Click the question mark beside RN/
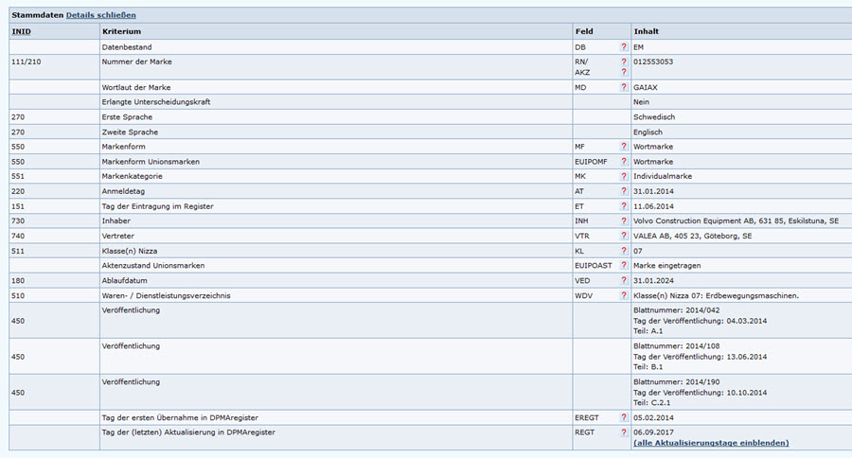This screenshot has width=852, height=458. [x=624, y=62]
